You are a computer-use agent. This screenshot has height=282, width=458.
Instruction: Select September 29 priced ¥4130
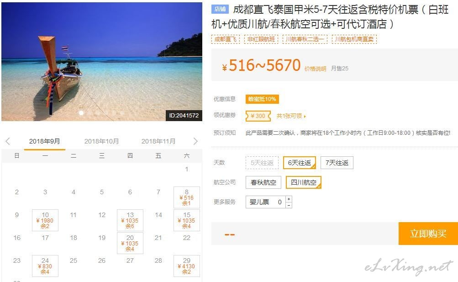[187, 266]
